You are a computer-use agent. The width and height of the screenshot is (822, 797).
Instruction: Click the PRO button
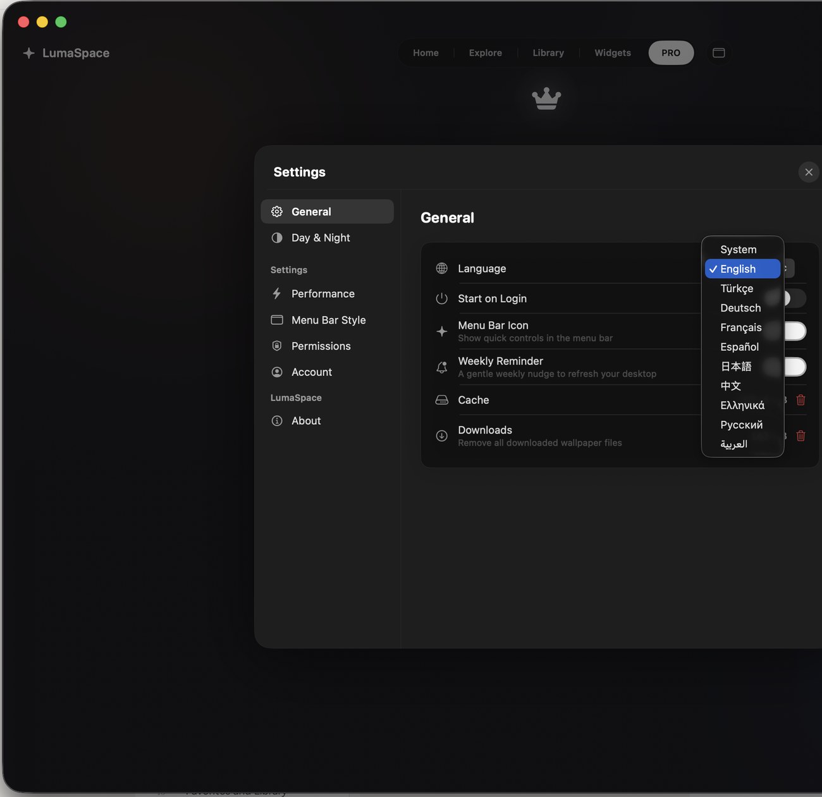671,53
